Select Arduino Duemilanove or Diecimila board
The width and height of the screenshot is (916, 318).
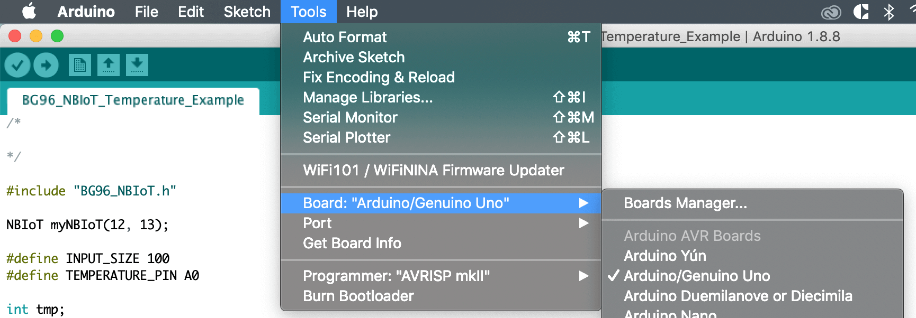[752, 296]
